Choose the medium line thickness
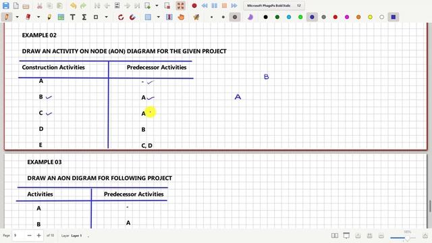The width and height of the screenshot is (432, 243). coord(223,17)
